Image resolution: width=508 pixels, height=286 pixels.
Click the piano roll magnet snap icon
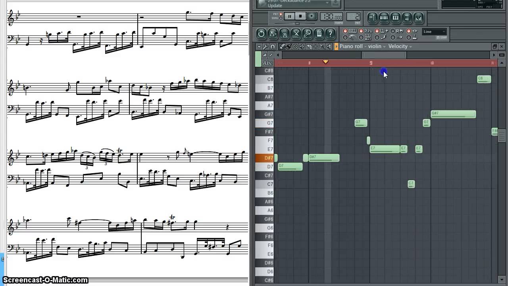(x=272, y=46)
